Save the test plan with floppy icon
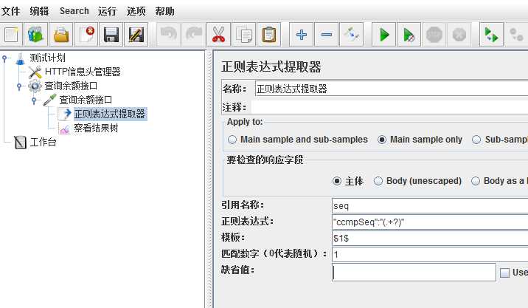Image resolution: width=528 pixels, height=308 pixels. coord(111,35)
